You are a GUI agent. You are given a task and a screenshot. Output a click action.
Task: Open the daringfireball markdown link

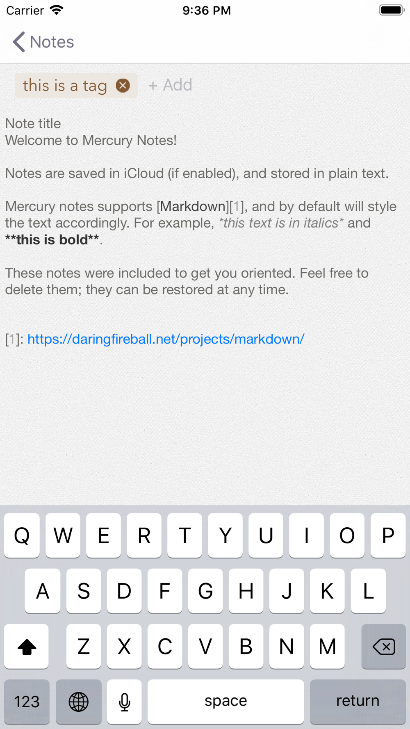[x=166, y=339]
